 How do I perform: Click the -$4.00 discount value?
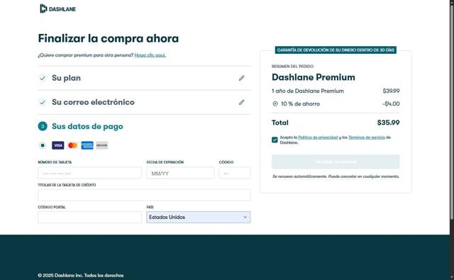tap(391, 103)
